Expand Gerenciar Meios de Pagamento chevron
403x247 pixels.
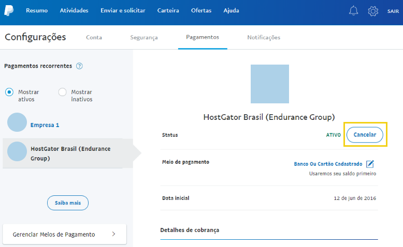click(113, 234)
